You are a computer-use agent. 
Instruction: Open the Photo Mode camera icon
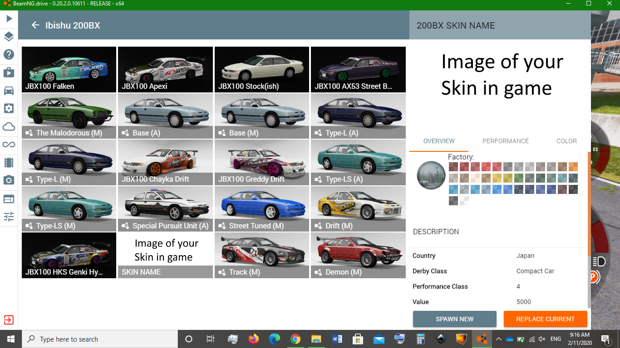[9, 180]
